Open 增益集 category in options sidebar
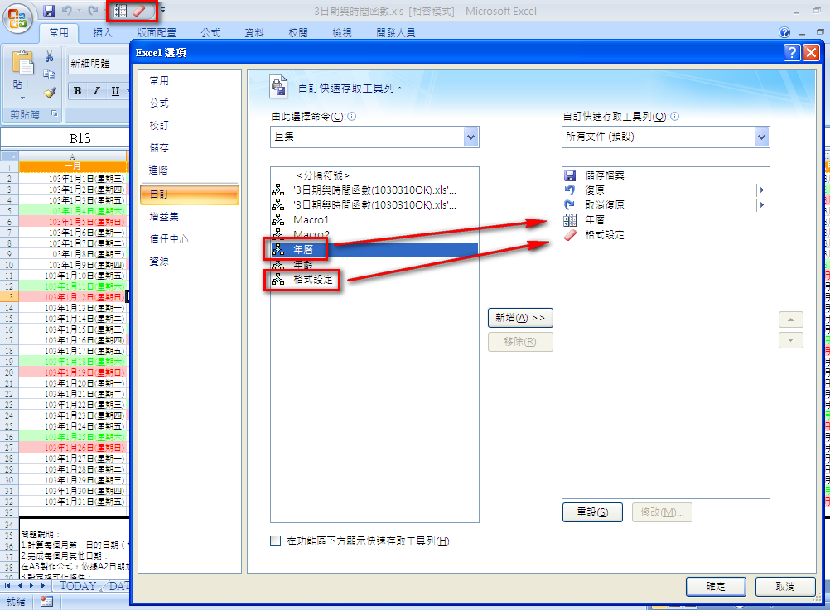Screen dimensions: 830x610 (190, 216)
